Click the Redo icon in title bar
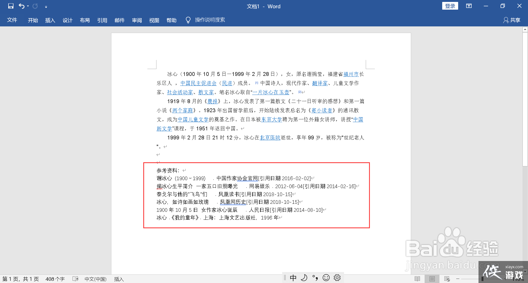The height and width of the screenshot is (283, 528). pyautogui.click(x=35, y=6)
